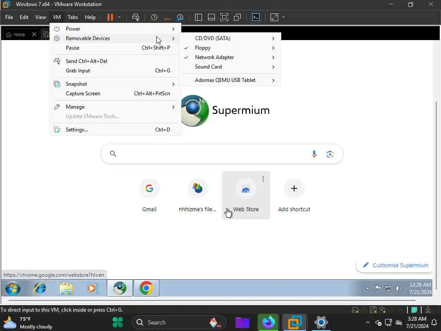
Task: Toggle the thumbnail bar view icon
Action: point(211,17)
